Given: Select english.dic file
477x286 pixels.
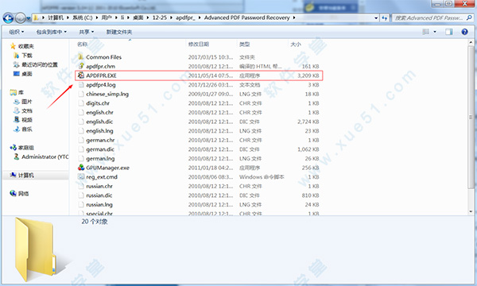Looking at the screenshot, I should (99, 122).
